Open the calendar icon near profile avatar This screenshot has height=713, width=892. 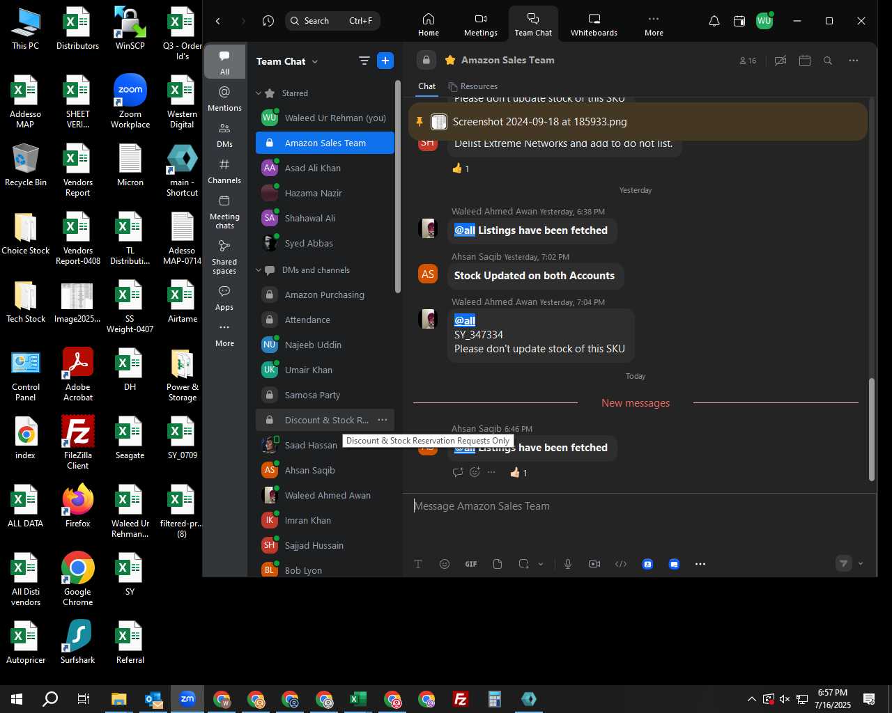[x=739, y=21]
